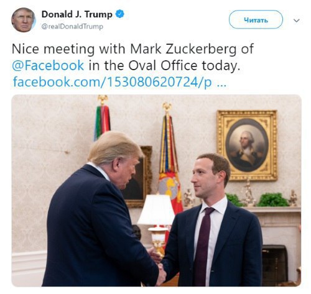The image size is (311, 294).
Task: Open the facebook.com/15308620724/p link
Action: [x=113, y=82]
